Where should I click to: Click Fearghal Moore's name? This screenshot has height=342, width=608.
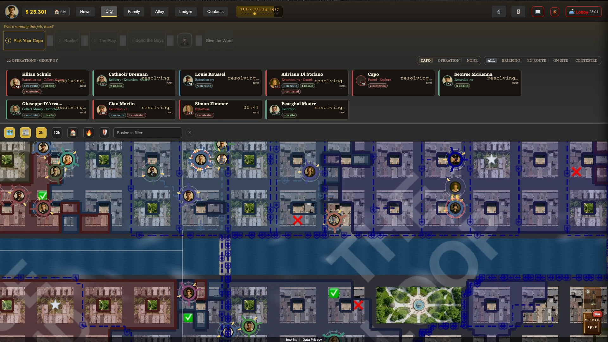[x=299, y=104]
